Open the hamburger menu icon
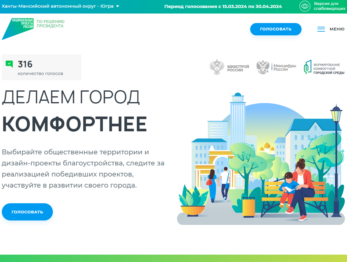This screenshot has width=347, height=262. (321, 29)
